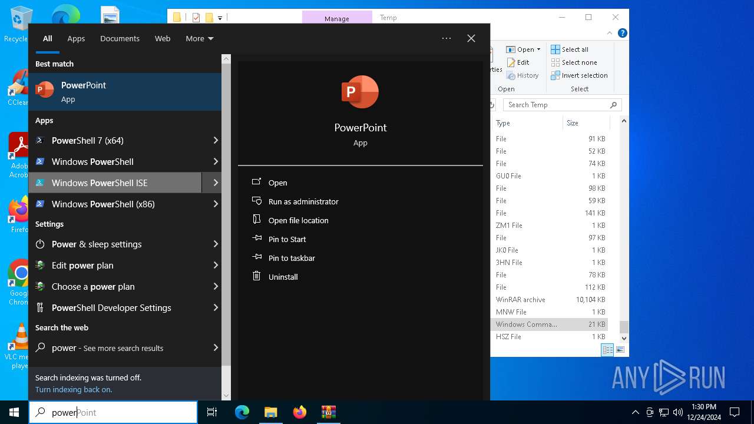This screenshot has height=424, width=754.
Task: Sort by the Type column header
Action: click(x=527, y=123)
